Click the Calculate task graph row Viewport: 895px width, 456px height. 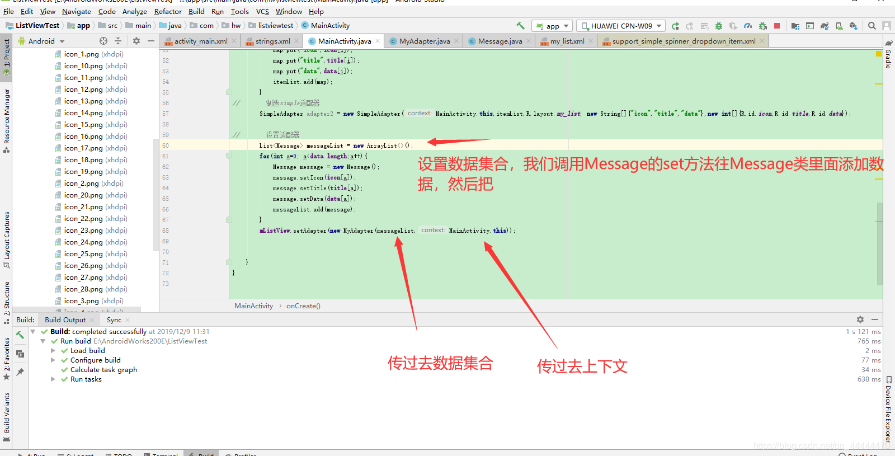(98, 370)
